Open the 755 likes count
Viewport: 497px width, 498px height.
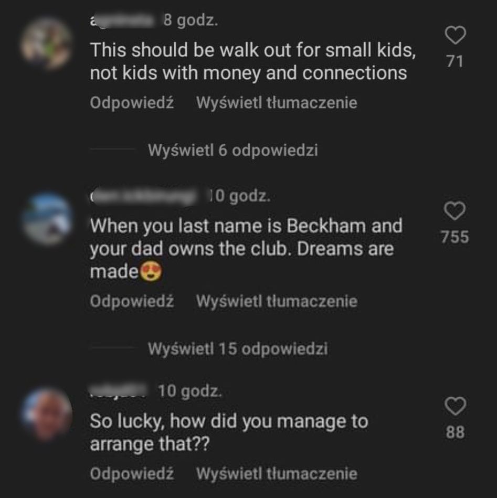point(454,237)
